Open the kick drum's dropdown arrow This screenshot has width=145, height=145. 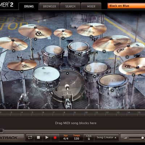[67, 73]
